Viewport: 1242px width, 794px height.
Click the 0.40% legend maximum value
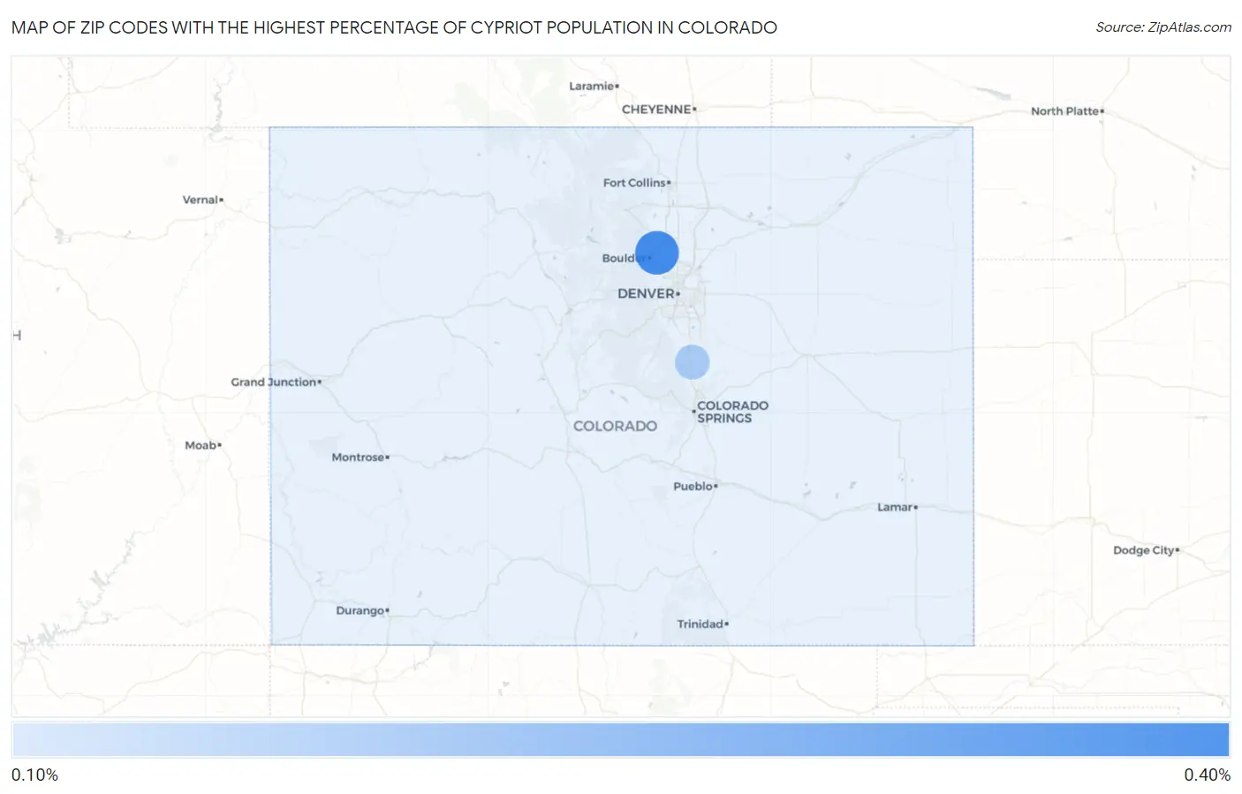(1207, 775)
